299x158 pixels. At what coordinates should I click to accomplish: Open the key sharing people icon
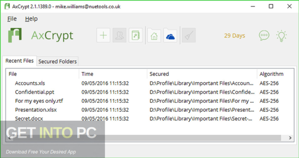[120, 35]
